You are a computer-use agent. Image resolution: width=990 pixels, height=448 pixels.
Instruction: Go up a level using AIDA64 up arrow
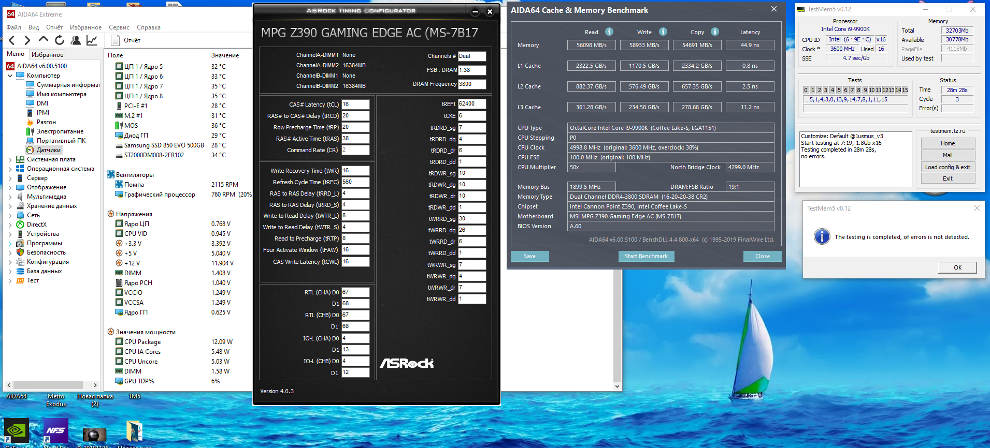tap(44, 40)
